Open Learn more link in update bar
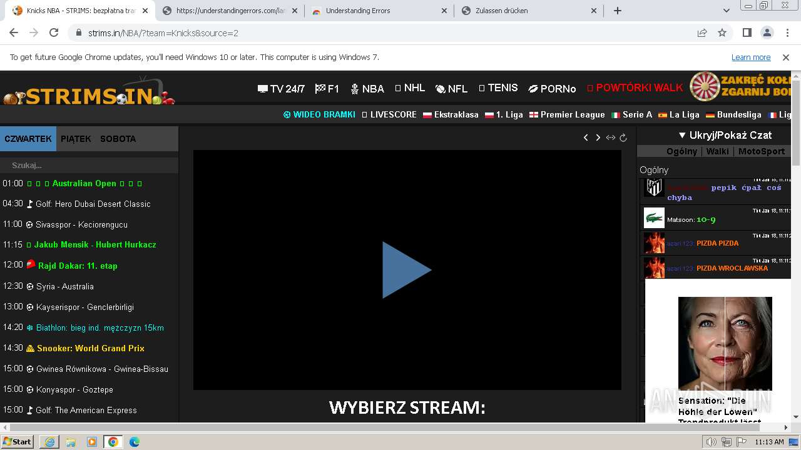This screenshot has width=801, height=450. pos(751,57)
